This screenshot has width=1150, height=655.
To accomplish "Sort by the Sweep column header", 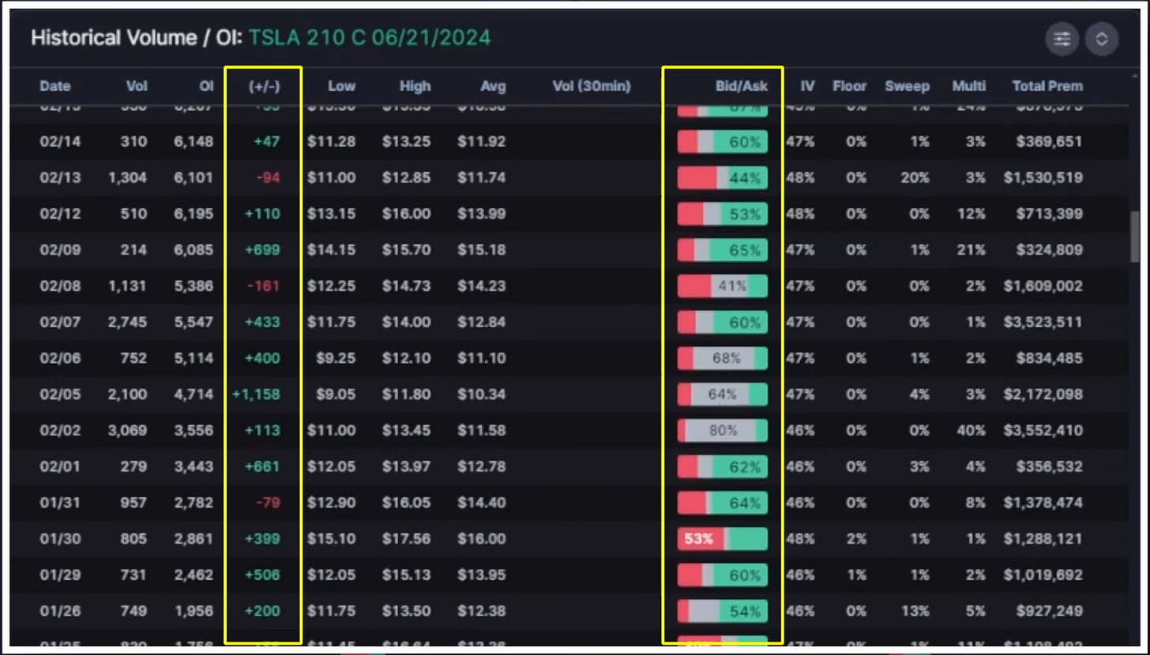I will click(908, 86).
